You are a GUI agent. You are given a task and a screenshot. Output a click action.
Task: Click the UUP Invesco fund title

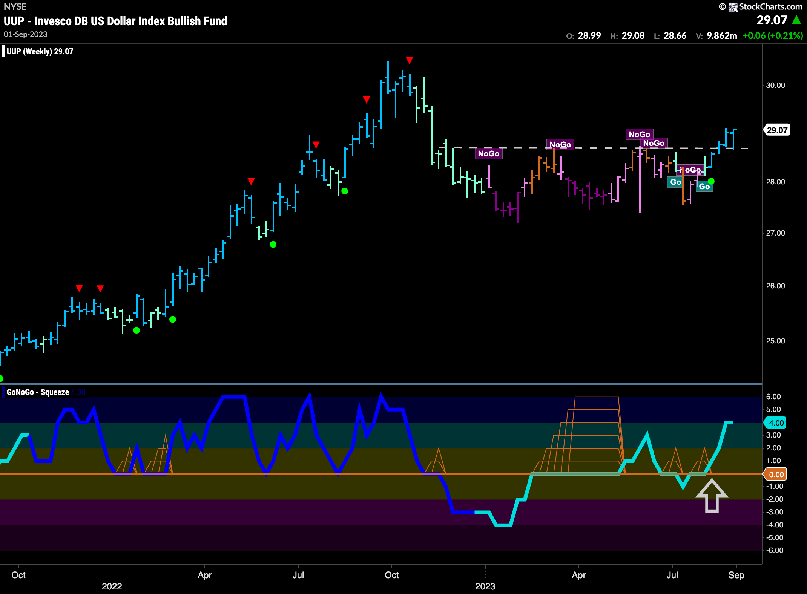(115, 21)
